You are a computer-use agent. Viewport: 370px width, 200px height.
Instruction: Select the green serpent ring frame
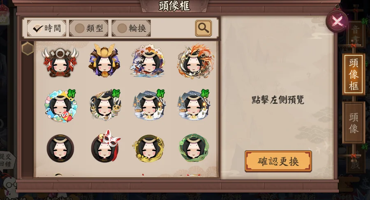194,148
